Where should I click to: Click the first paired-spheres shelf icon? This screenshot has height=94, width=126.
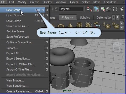click(x=107, y=25)
